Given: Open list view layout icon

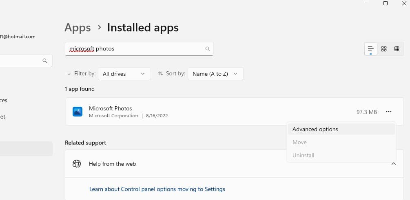Looking at the screenshot, I should pos(370,49).
